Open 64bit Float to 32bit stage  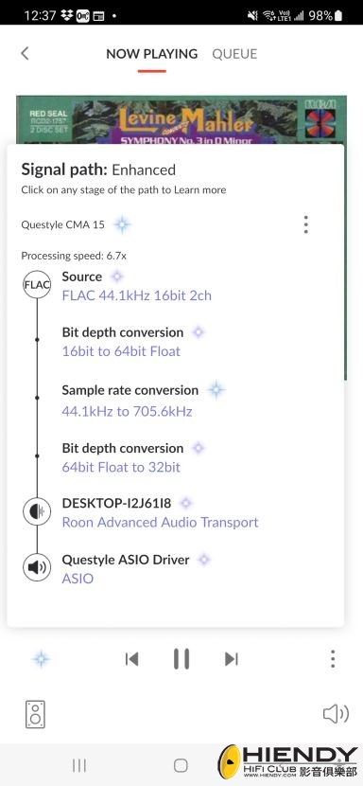point(121,467)
